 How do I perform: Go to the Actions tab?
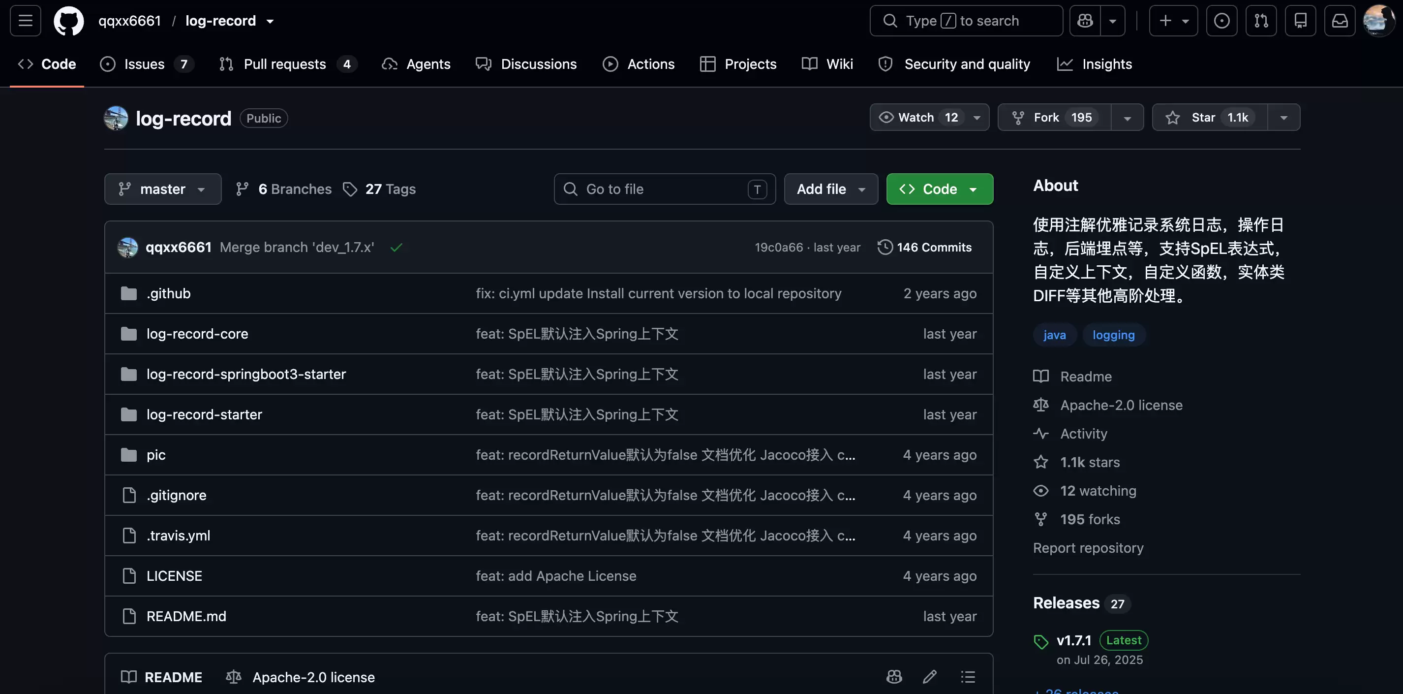coord(639,64)
